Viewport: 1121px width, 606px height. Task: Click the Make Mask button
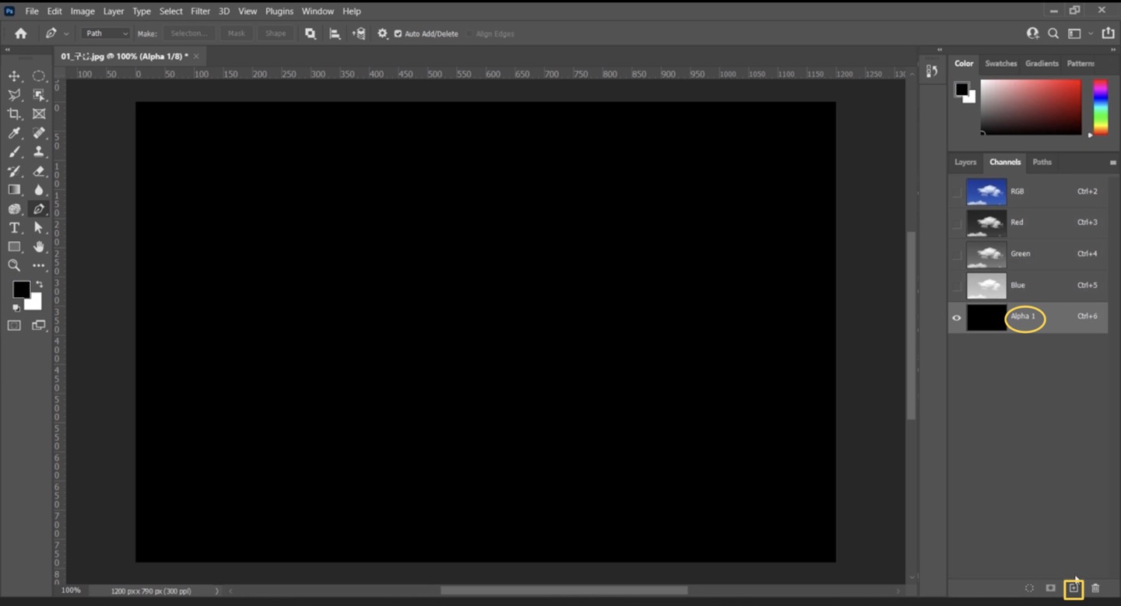click(x=237, y=33)
